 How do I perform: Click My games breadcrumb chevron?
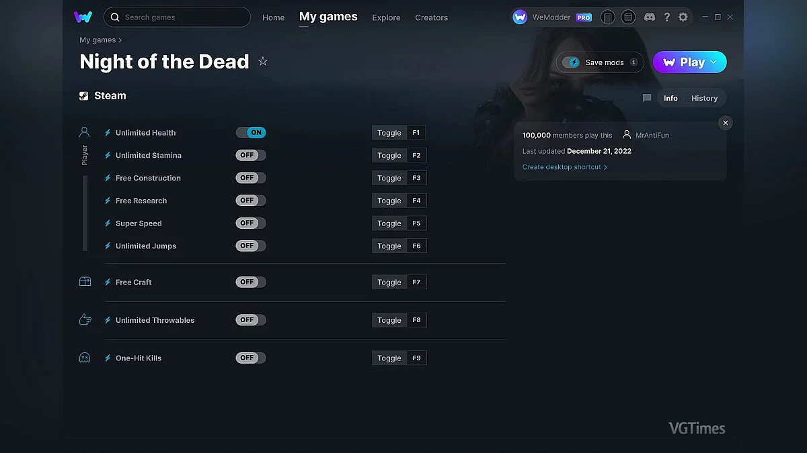pyautogui.click(x=120, y=40)
